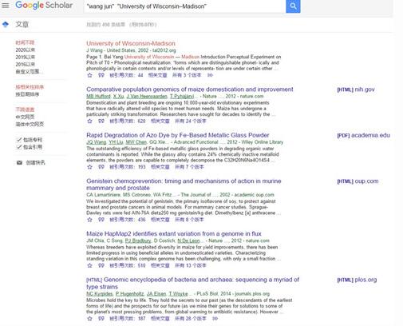Click the envelope alert icon in sidebar
This screenshot has width=403, height=326.
[19, 162]
